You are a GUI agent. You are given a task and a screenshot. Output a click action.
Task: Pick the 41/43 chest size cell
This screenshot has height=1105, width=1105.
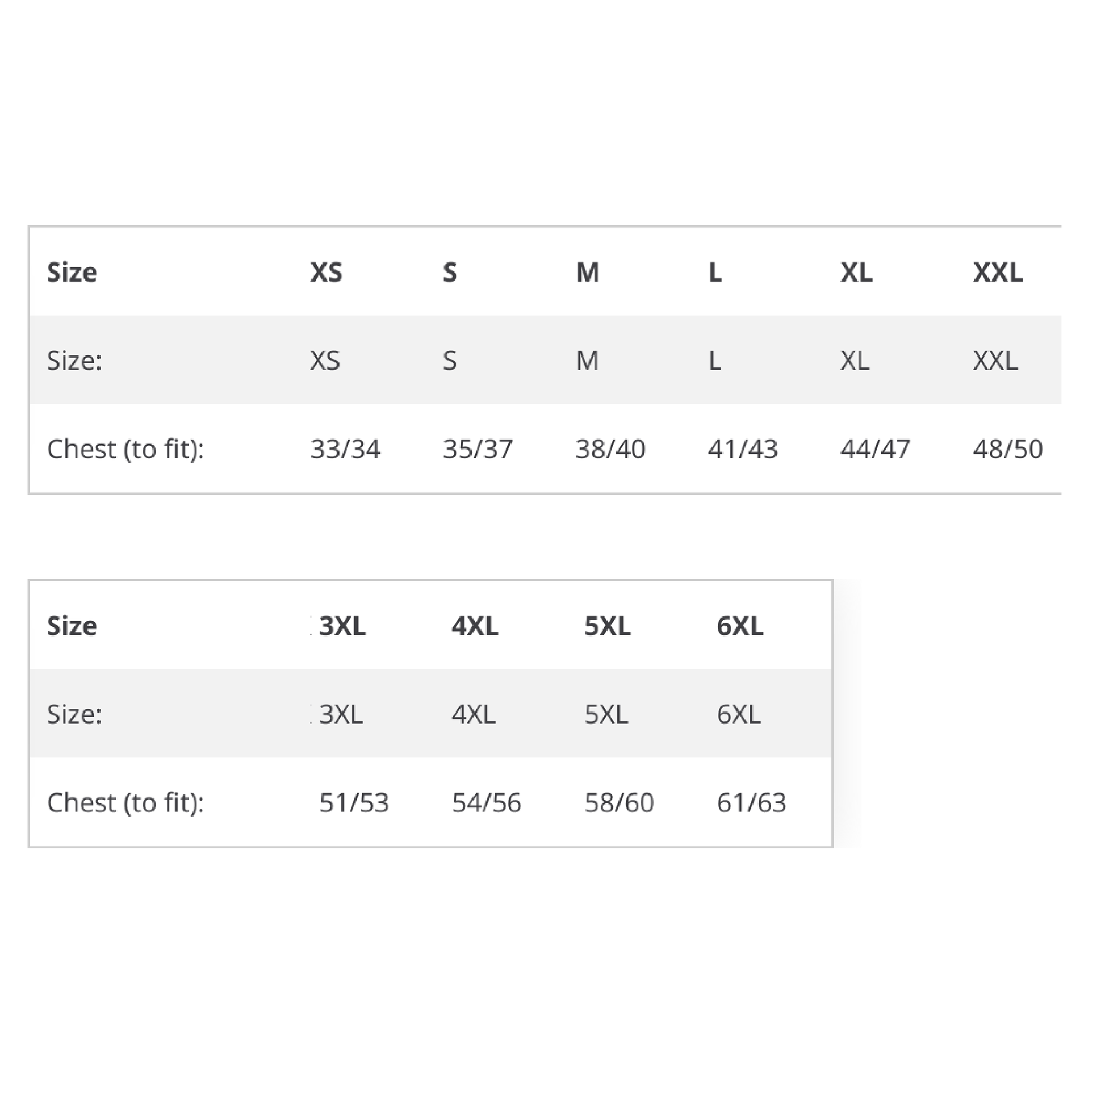(742, 449)
